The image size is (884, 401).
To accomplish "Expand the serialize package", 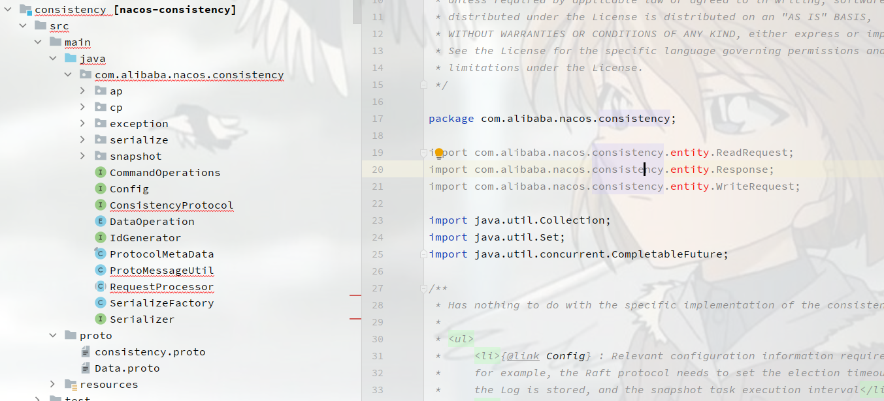I will point(82,140).
